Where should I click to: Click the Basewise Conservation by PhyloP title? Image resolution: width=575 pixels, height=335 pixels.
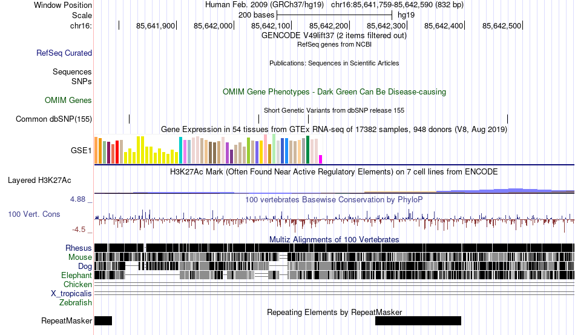[x=334, y=199]
